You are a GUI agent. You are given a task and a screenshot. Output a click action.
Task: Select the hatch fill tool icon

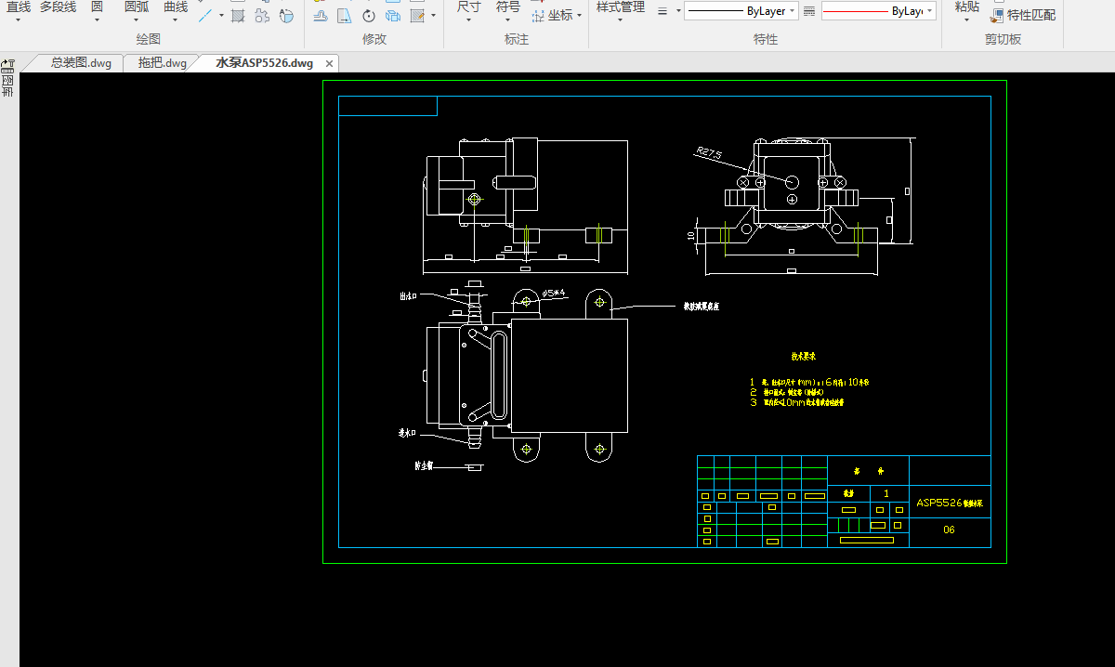pos(238,16)
